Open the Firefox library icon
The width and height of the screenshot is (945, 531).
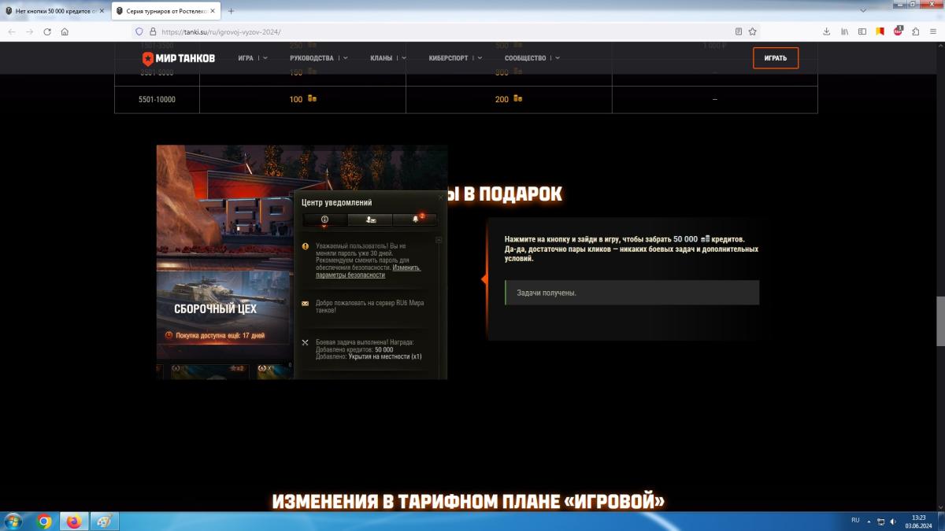click(844, 31)
